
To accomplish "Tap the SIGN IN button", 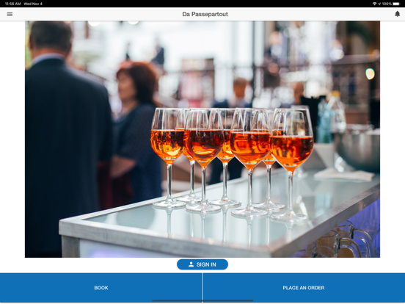I will pyautogui.click(x=202, y=264).
